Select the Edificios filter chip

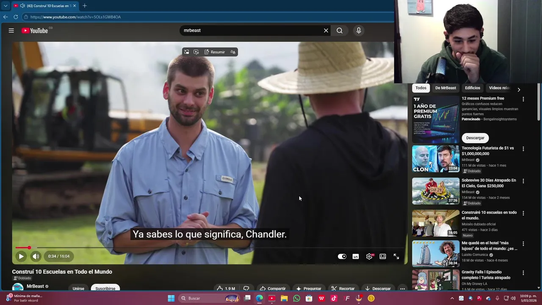[x=473, y=88]
